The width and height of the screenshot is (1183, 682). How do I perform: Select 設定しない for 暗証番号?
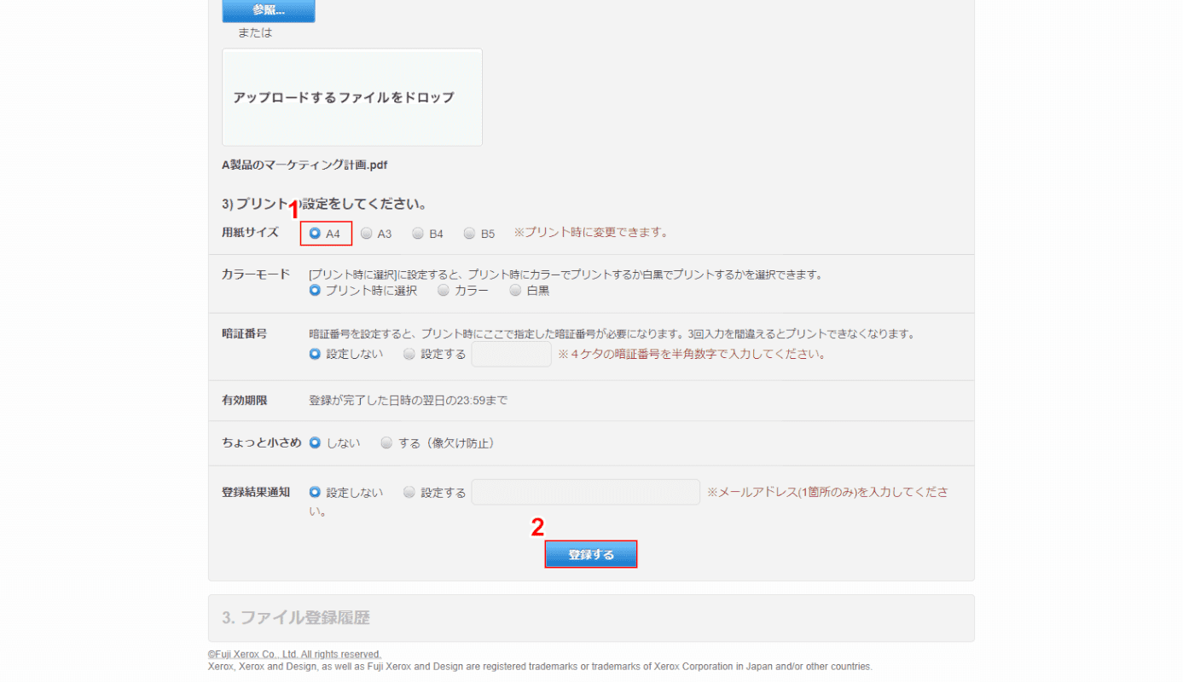[315, 353]
